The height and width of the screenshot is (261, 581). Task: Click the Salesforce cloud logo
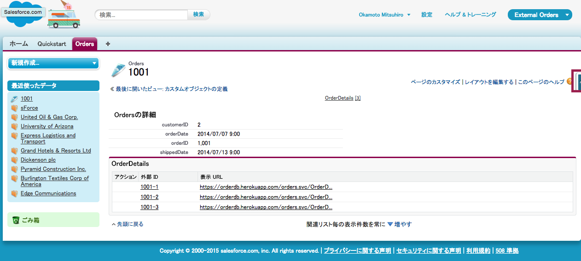[x=23, y=13]
